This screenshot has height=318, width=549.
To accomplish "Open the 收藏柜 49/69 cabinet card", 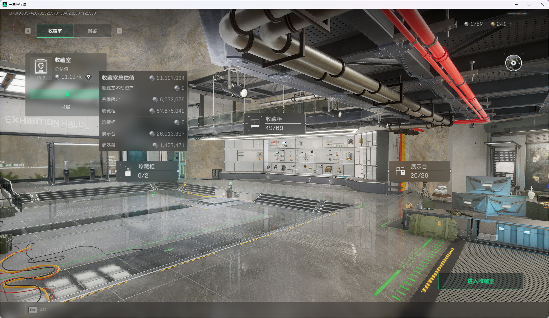I will coord(274,124).
